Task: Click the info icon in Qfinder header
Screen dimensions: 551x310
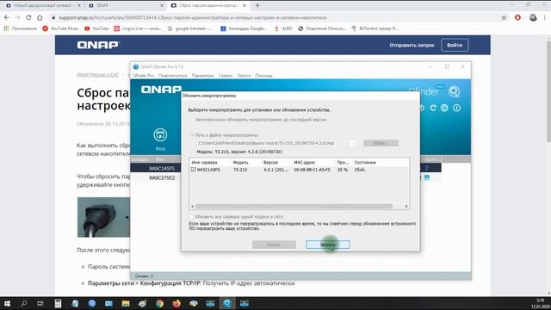Action: click(x=456, y=108)
